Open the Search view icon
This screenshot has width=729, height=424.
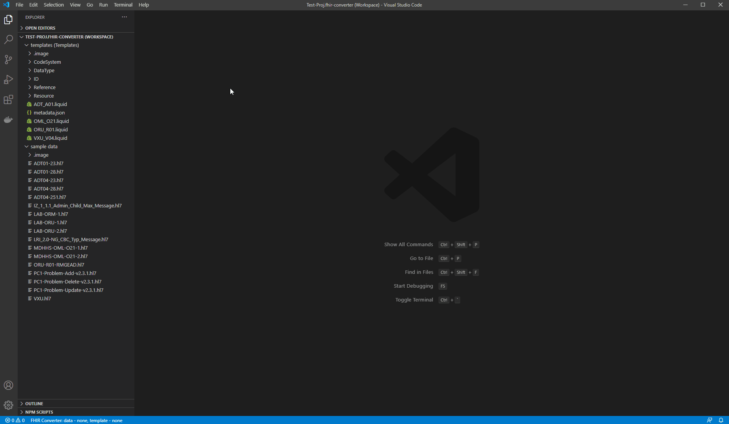(8, 40)
